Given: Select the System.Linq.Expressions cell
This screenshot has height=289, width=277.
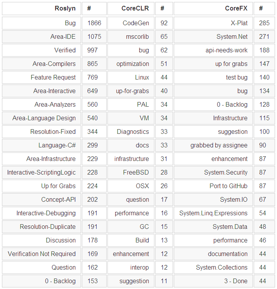Looking at the screenshot, I should 213,213.
